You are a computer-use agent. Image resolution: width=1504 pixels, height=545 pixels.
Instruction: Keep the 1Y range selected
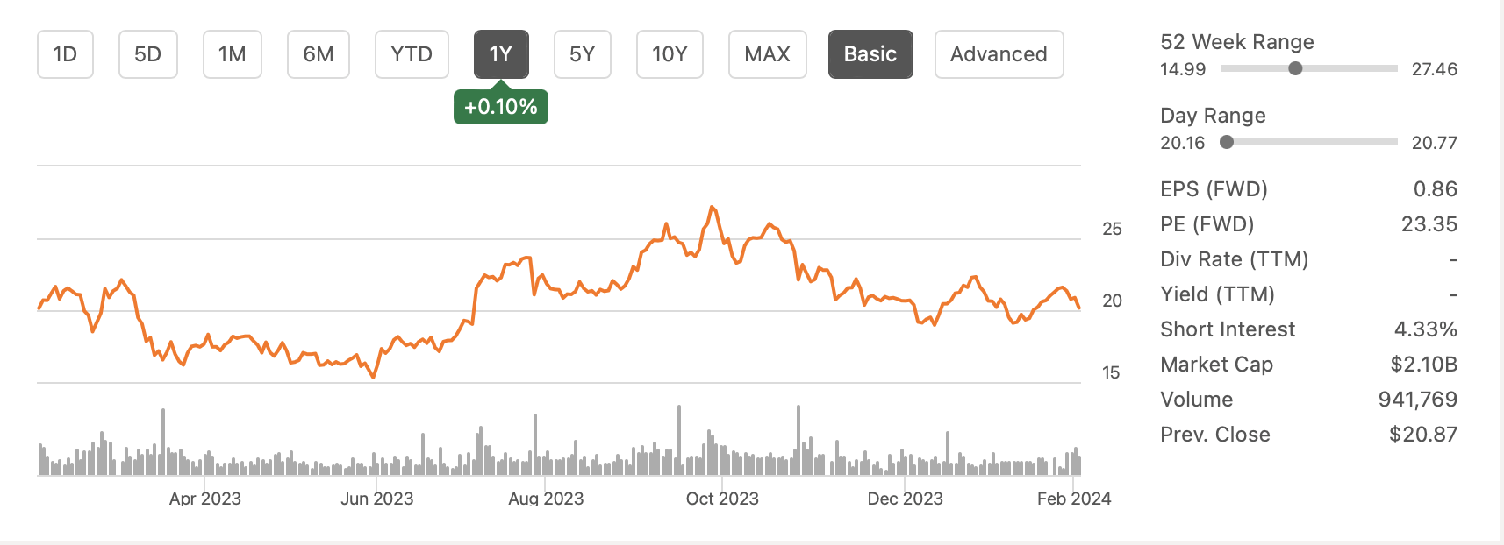pos(500,53)
